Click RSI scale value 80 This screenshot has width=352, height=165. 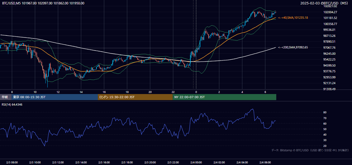[325, 112]
